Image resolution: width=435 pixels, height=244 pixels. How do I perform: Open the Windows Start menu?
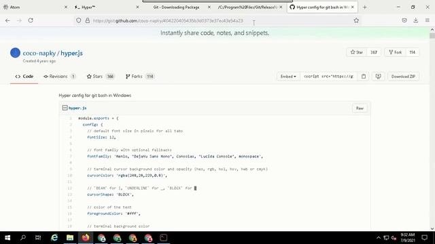[7, 238]
